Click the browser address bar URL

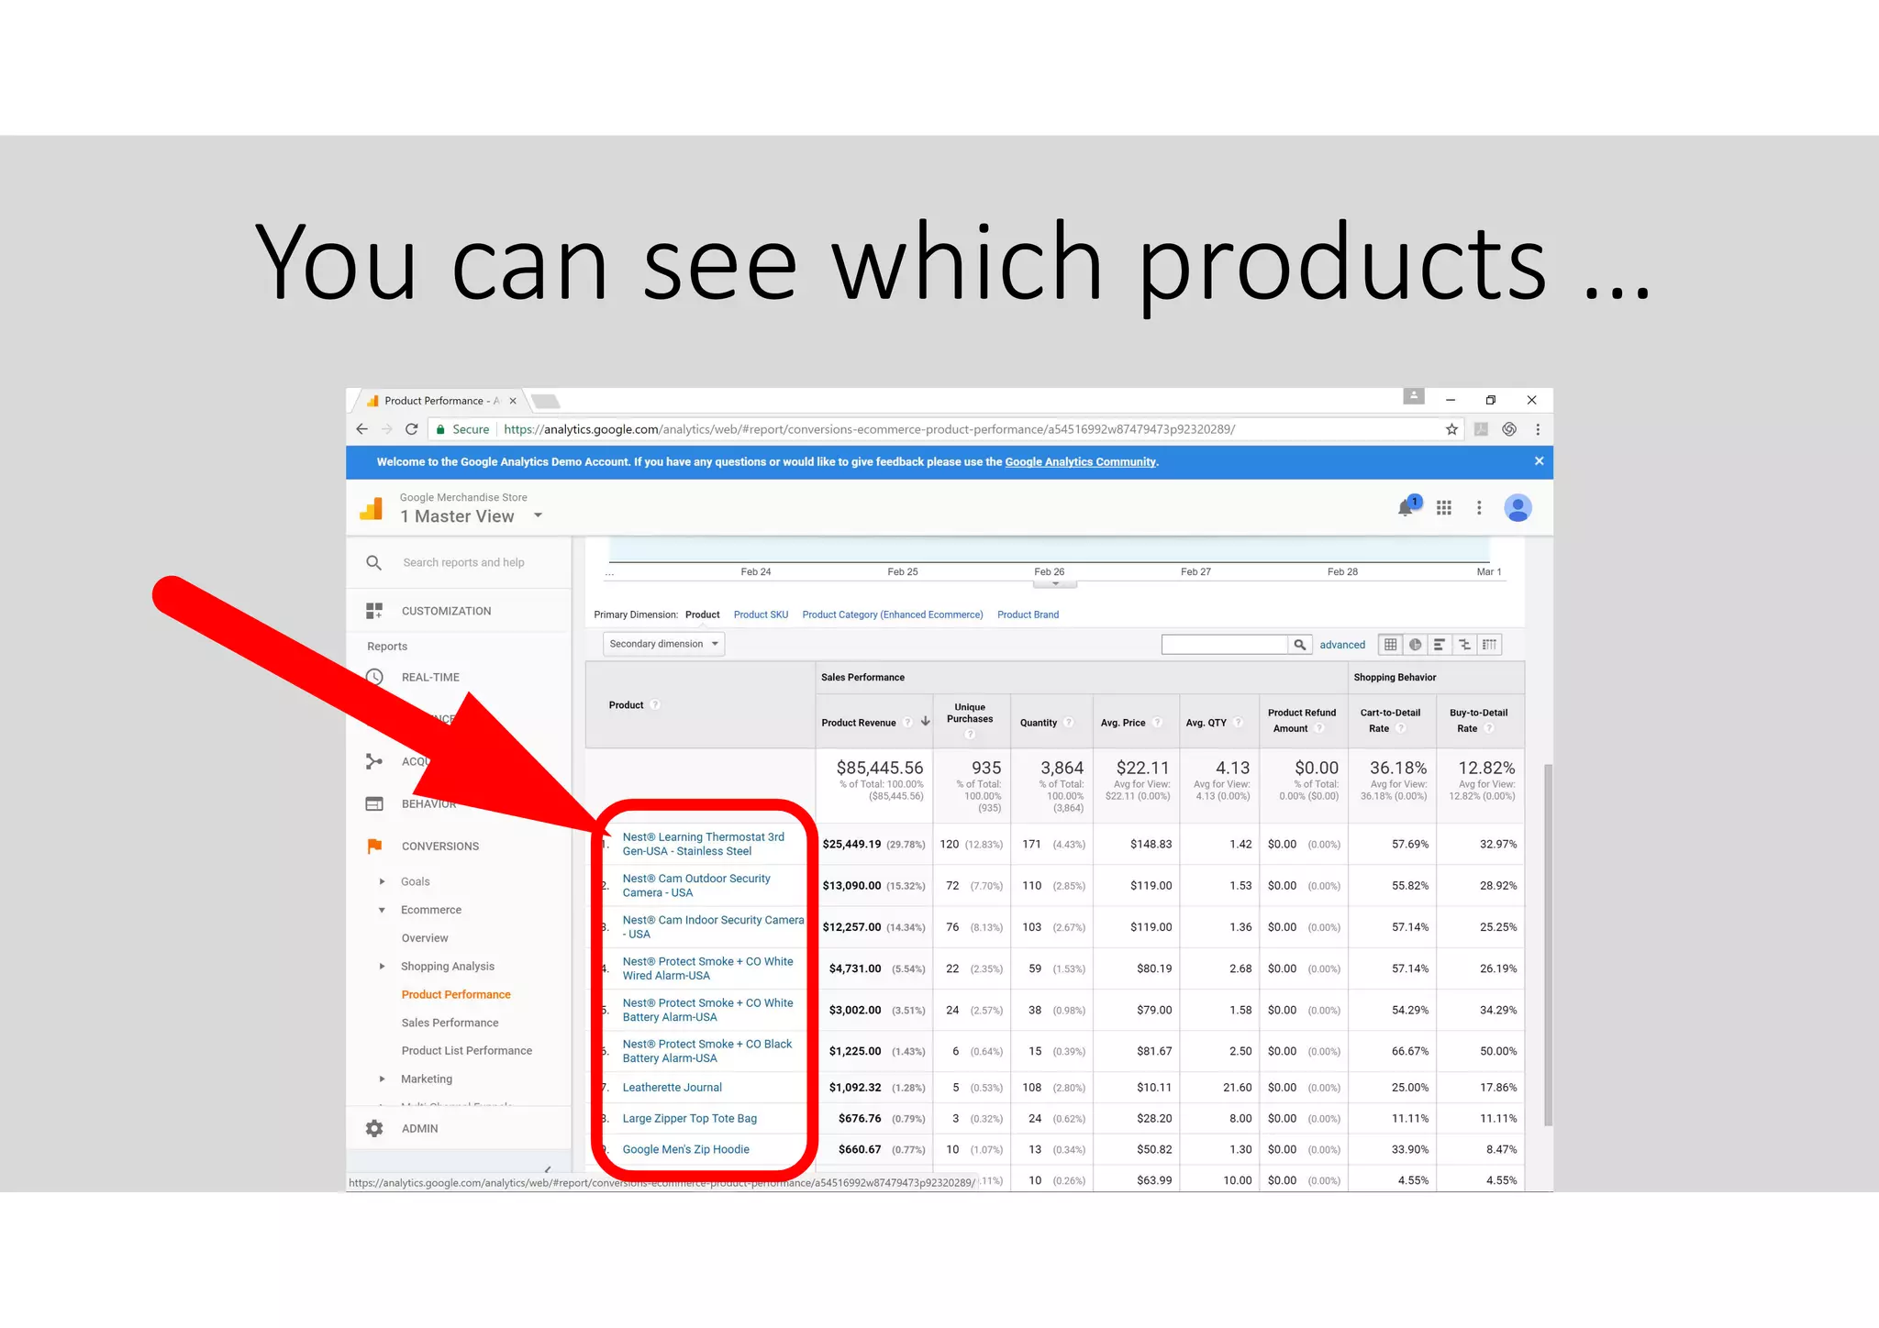(869, 429)
